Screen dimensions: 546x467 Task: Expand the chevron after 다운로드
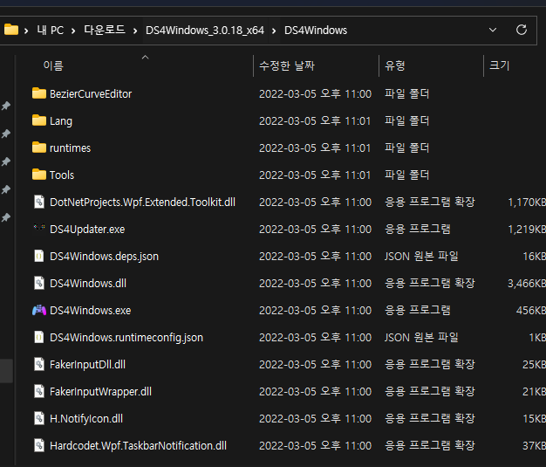[135, 31]
